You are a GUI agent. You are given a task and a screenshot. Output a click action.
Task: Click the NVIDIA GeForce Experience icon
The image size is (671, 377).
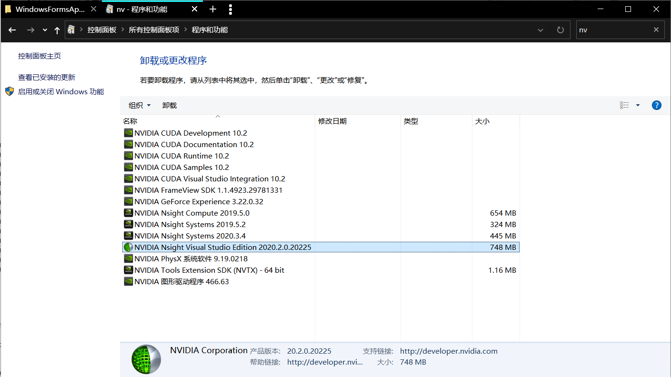coord(128,201)
